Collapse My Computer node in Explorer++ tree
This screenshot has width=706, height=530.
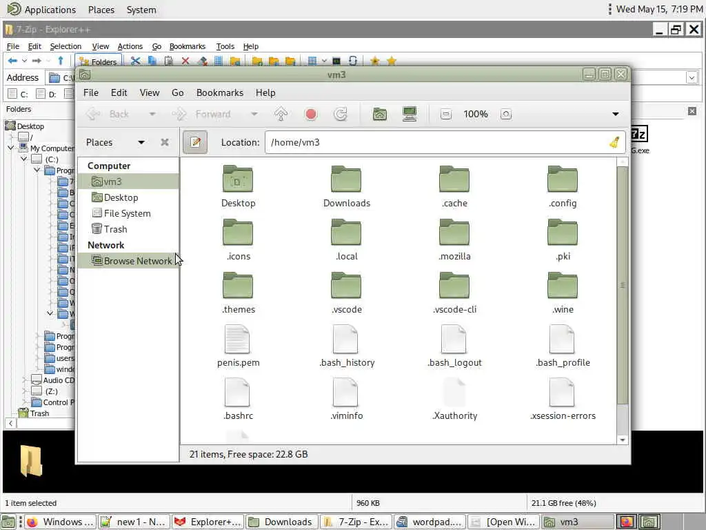pyautogui.click(x=11, y=148)
